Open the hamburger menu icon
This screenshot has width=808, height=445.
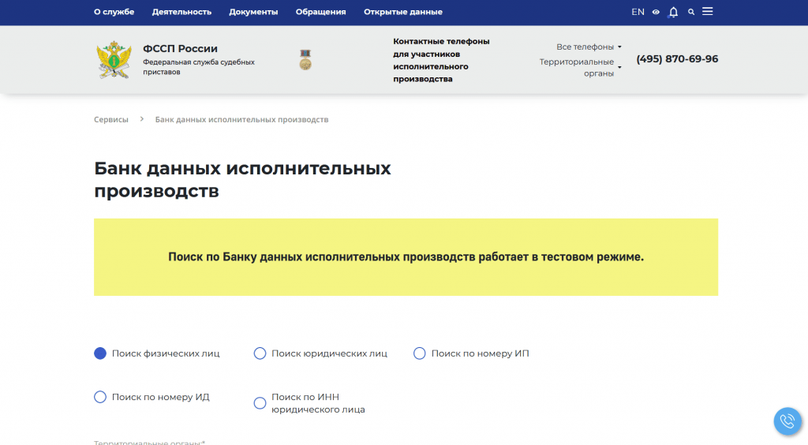[708, 12]
